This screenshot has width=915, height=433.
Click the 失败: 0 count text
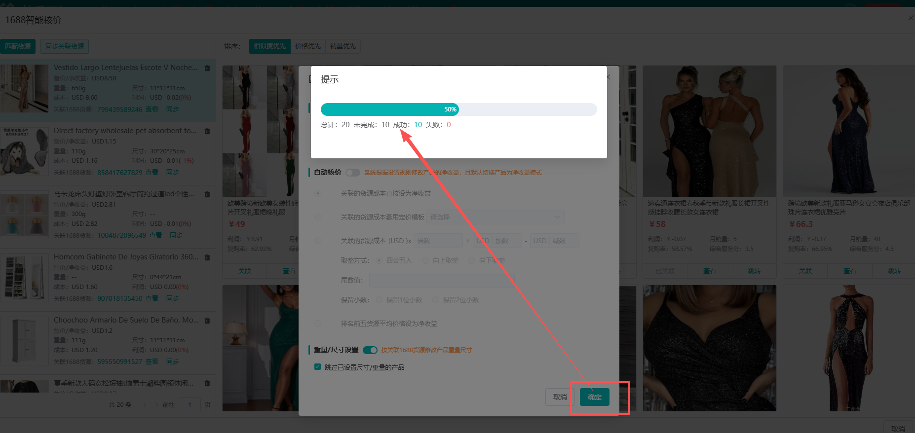[438, 125]
